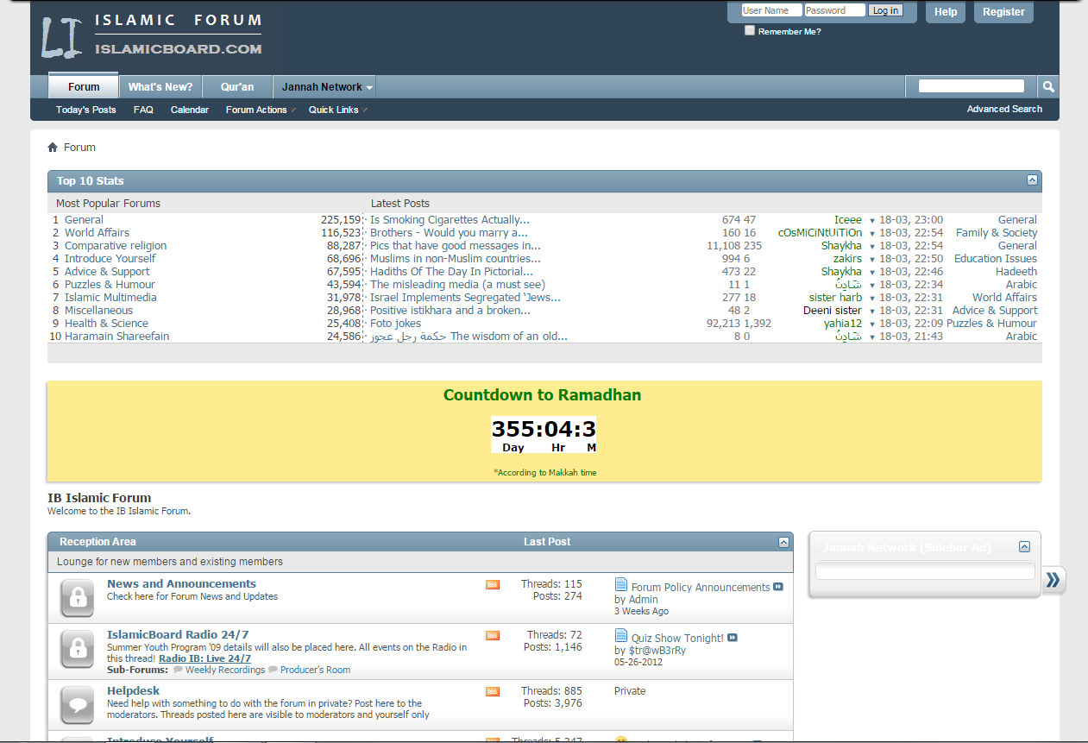Viewport: 1088px width, 743px height.
Task: Open RSS feed for IslamicBoard Radio 24/7
Action: pyautogui.click(x=493, y=636)
